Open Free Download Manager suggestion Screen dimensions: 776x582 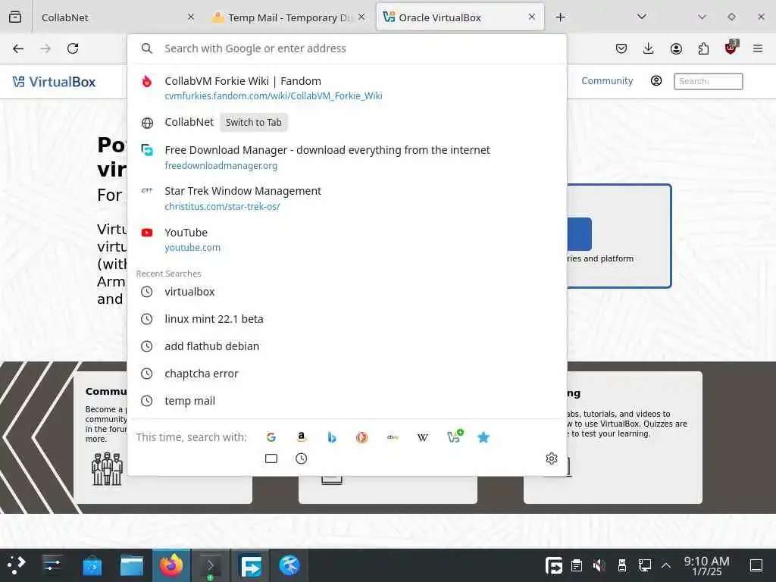pyautogui.click(x=347, y=157)
